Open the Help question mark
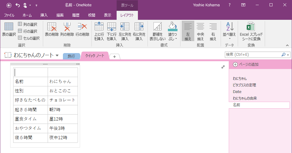 tap(229, 5)
